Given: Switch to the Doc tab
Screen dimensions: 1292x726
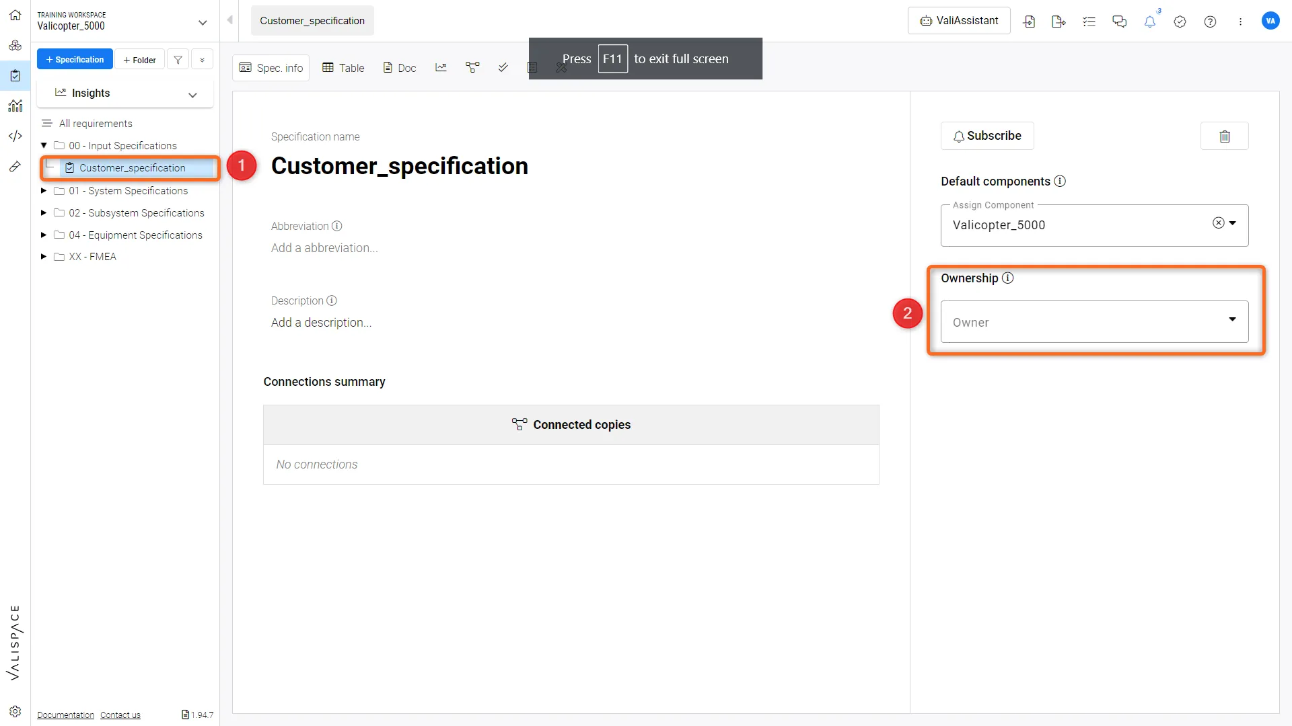Looking at the screenshot, I should point(400,68).
